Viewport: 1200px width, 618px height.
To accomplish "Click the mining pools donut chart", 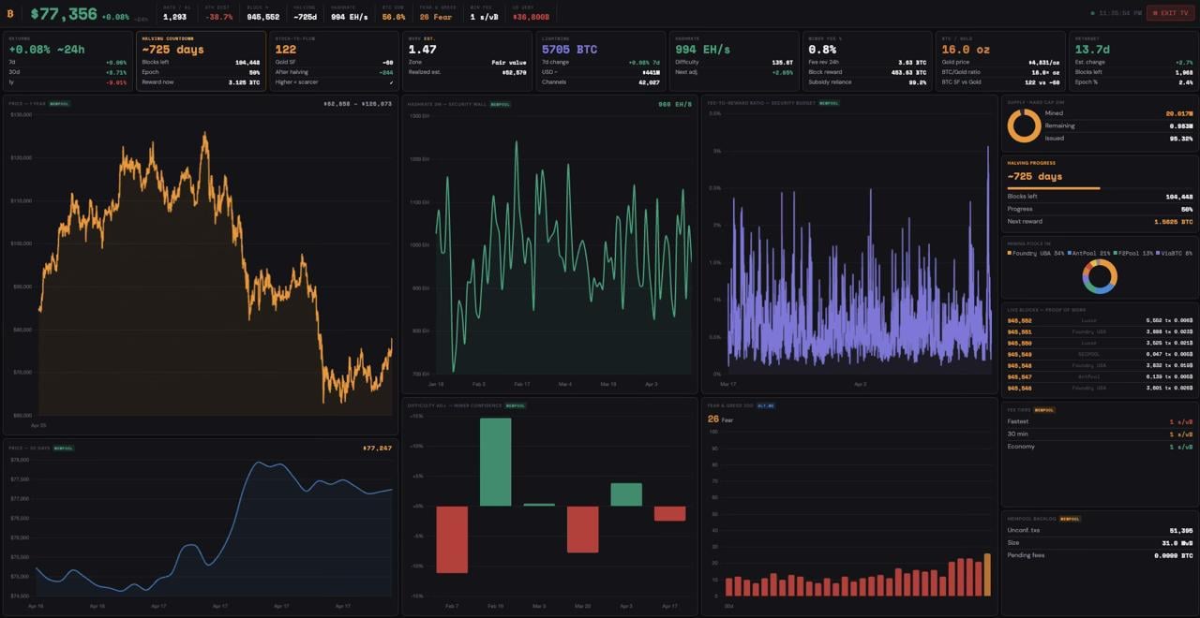I will click(x=1099, y=276).
